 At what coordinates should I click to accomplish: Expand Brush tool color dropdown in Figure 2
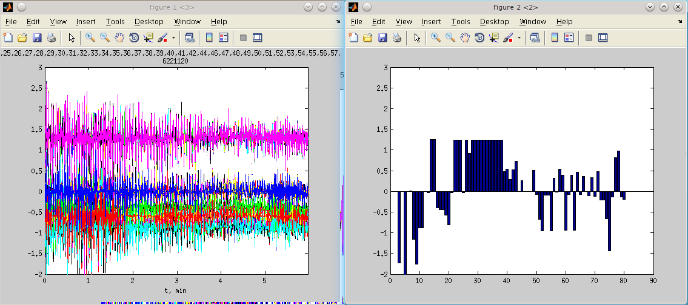[x=519, y=38]
